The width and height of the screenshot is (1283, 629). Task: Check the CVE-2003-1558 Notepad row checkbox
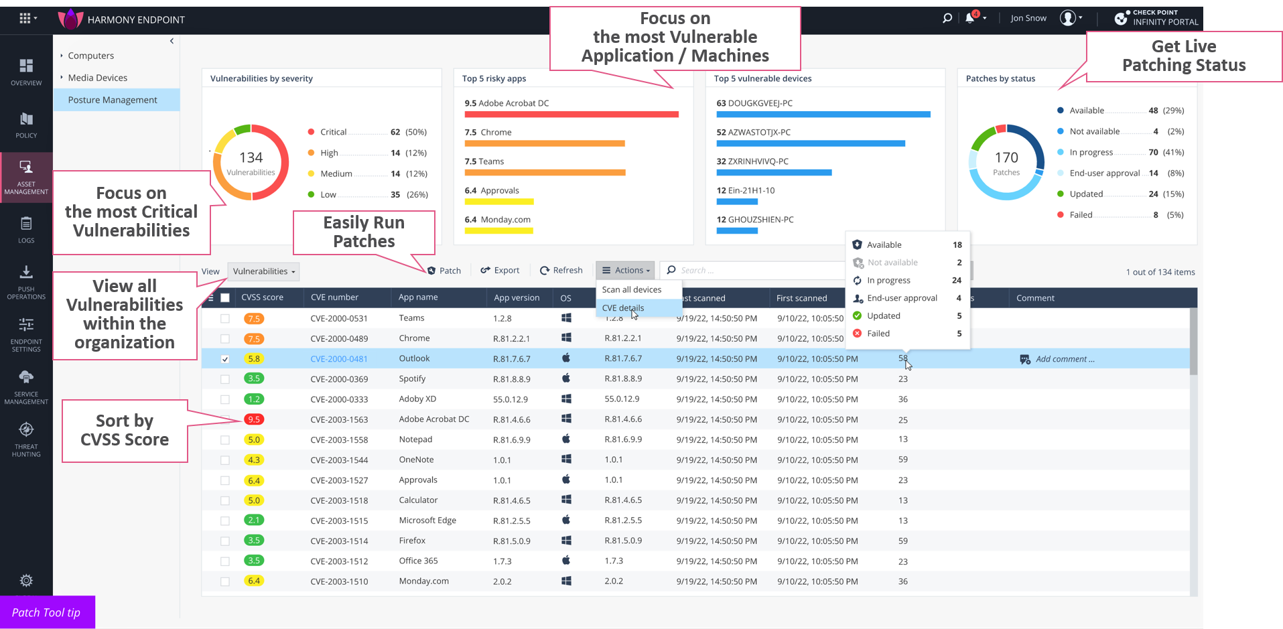pyautogui.click(x=225, y=440)
